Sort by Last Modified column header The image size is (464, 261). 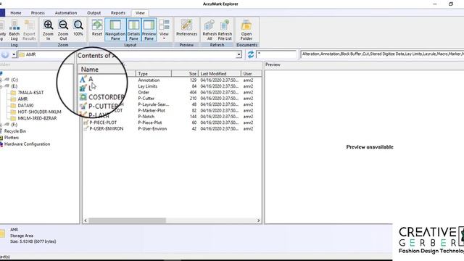click(x=220, y=73)
